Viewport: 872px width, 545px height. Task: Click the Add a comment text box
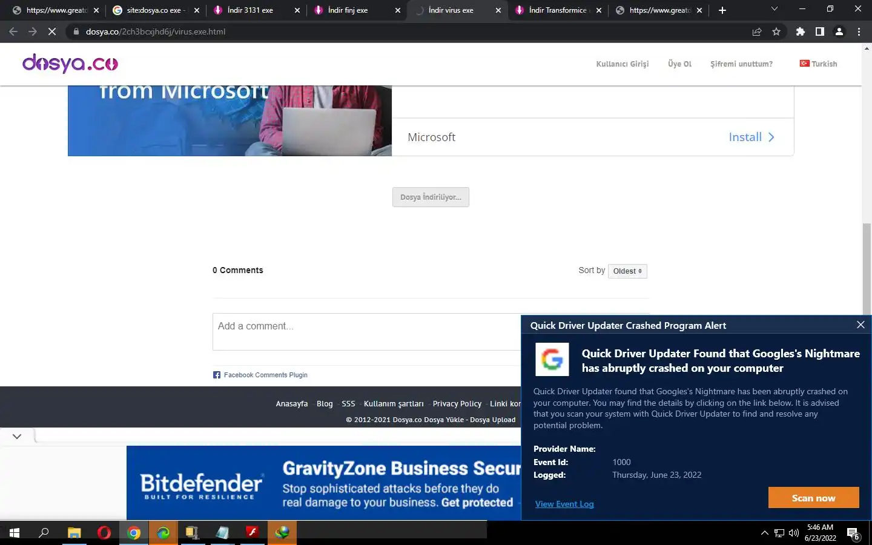366,331
